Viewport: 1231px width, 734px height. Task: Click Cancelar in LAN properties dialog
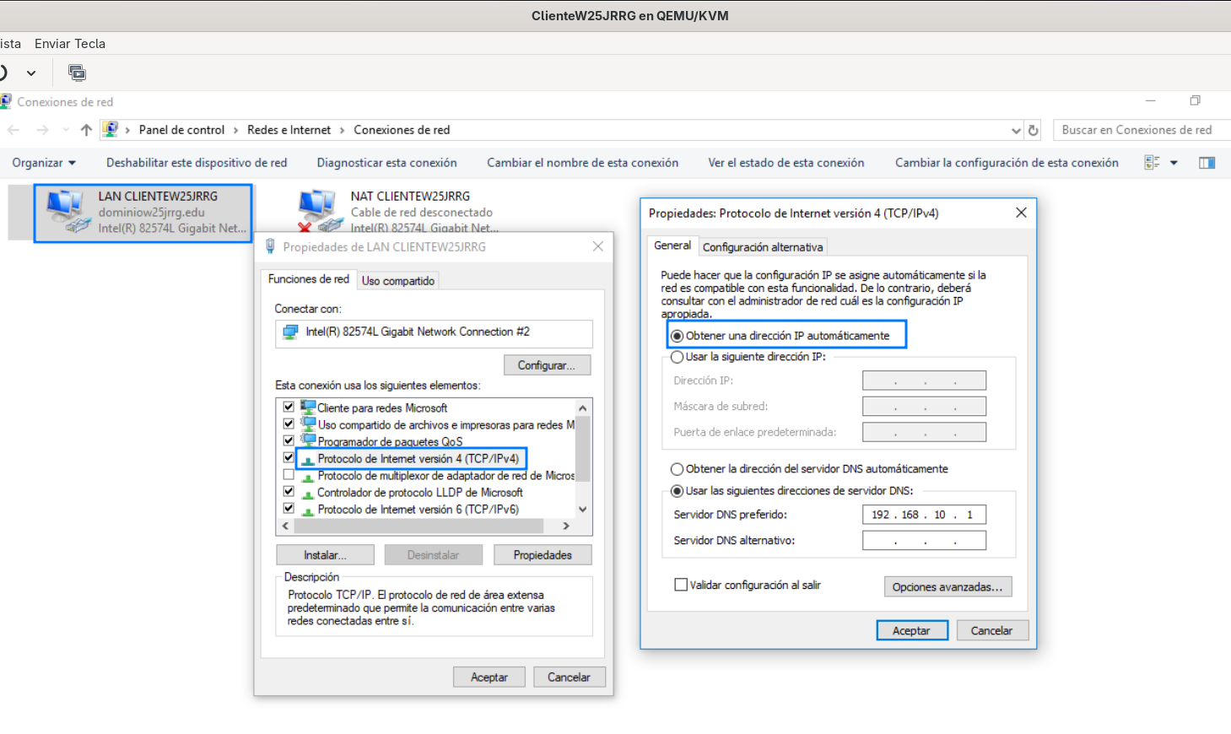(570, 677)
